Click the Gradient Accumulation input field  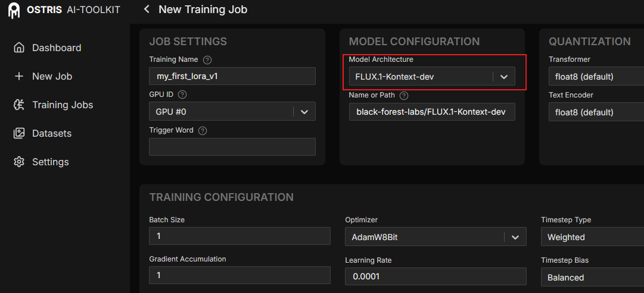pyautogui.click(x=240, y=275)
